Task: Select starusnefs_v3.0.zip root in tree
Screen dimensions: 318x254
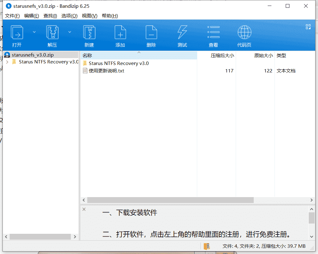Action: point(33,55)
